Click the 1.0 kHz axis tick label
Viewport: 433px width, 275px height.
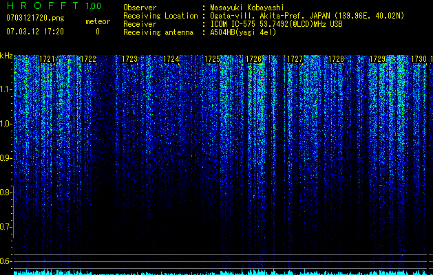coord(4,124)
